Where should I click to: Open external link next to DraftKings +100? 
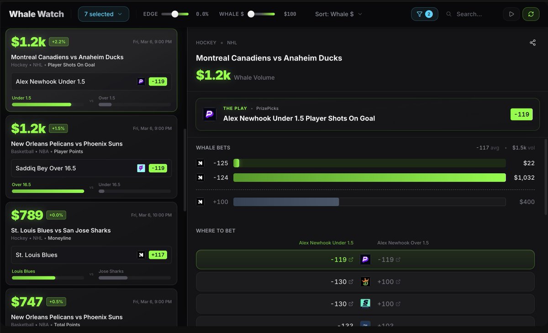pyautogui.click(x=398, y=282)
